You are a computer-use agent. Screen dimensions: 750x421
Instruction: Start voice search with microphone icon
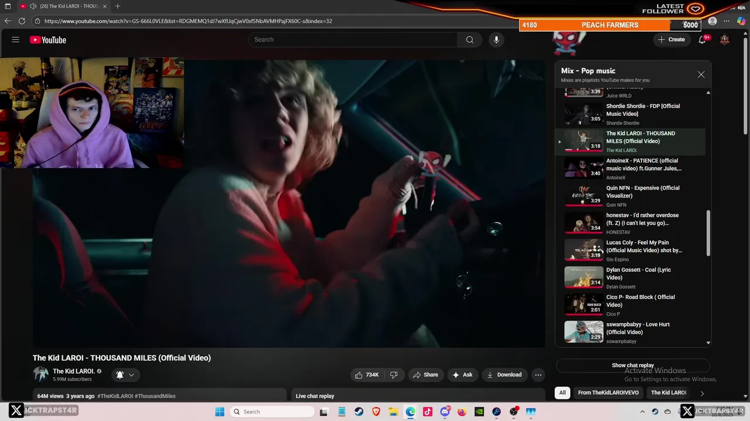click(496, 40)
